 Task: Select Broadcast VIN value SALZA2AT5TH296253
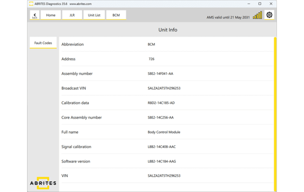coord(164,88)
